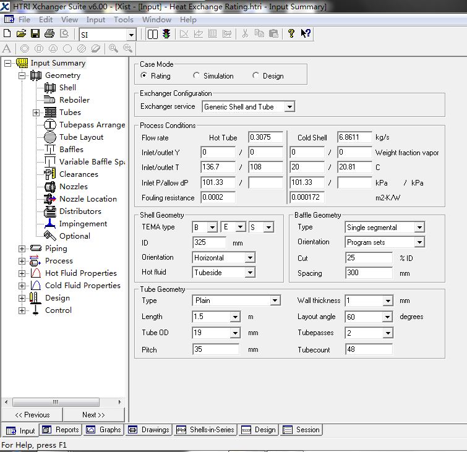Screen dimensions: 467x452
Task: Select the Rating case mode
Action: [144, 75]
